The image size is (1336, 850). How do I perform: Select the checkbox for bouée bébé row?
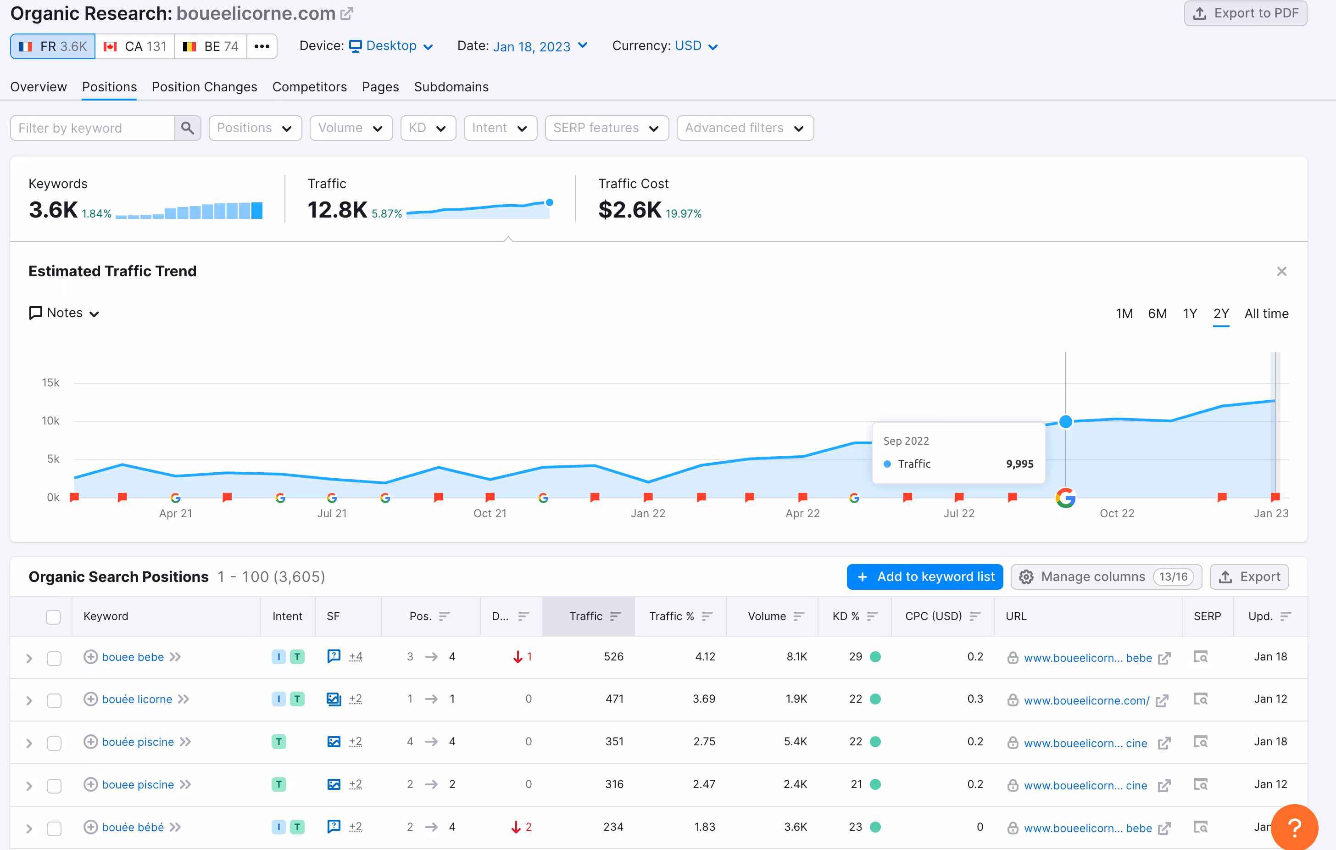[x=54, y=828]
